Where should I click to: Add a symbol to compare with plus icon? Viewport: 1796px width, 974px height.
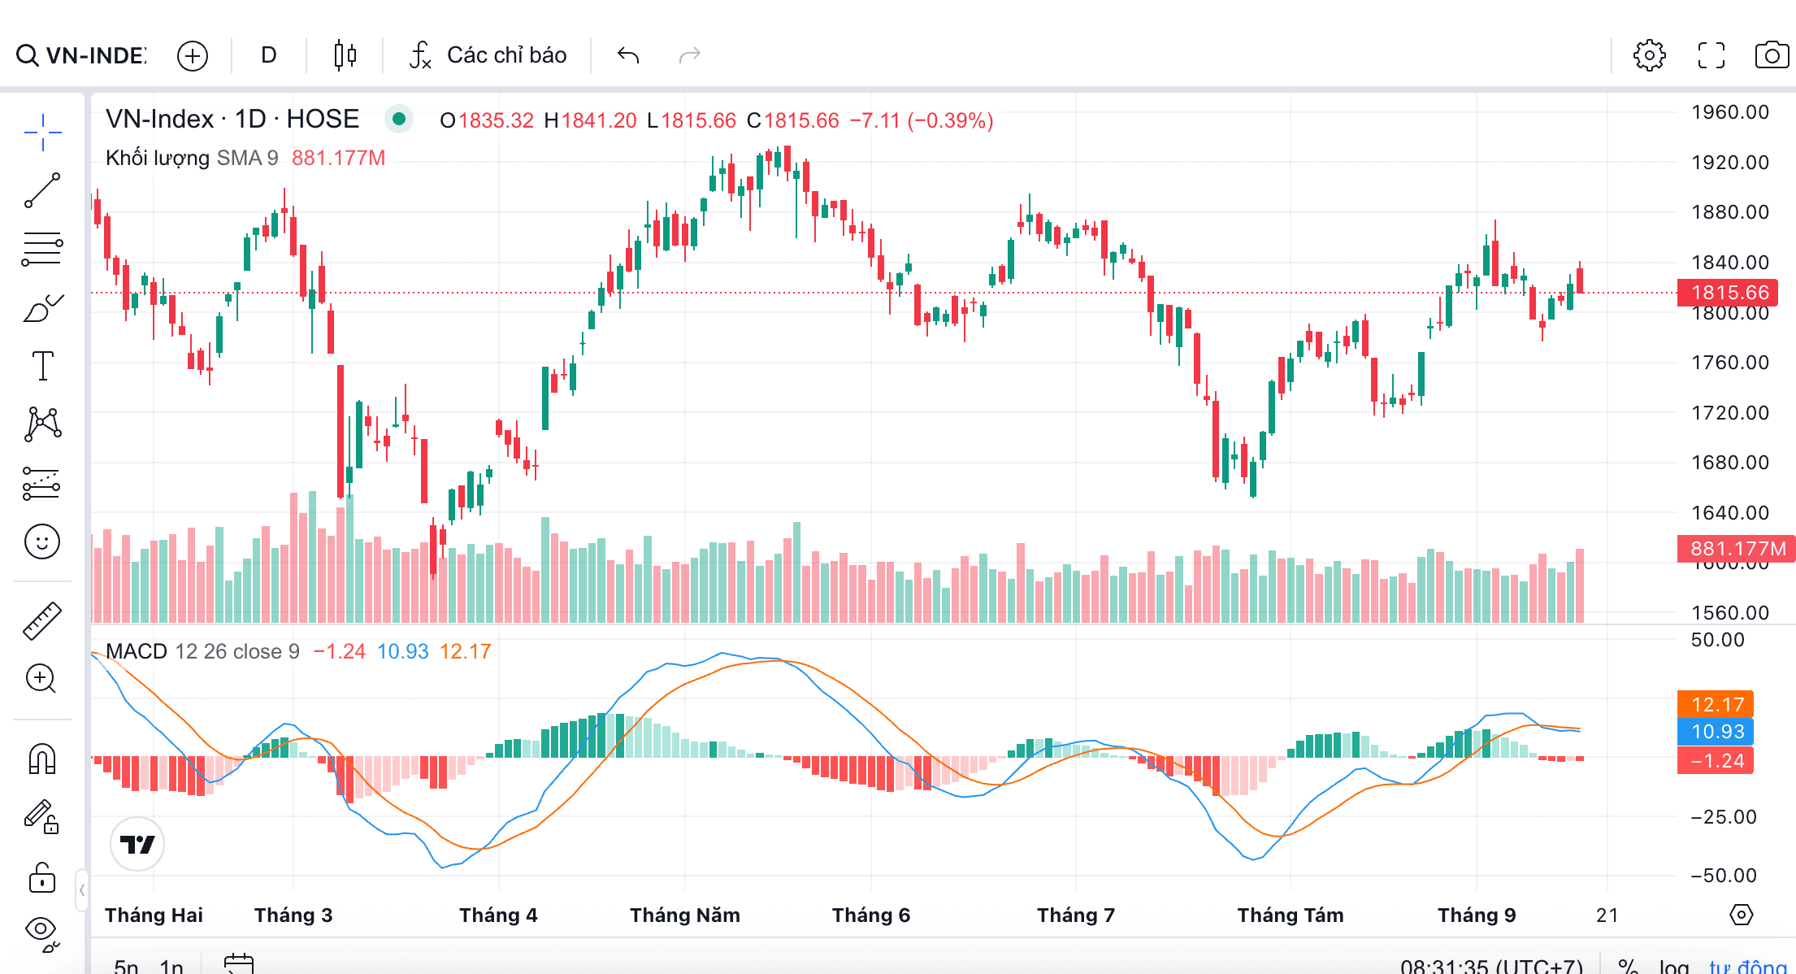point(193,55)
